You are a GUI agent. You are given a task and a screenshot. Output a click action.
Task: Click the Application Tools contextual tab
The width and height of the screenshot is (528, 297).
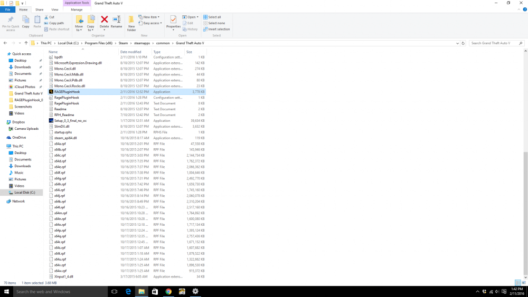[77, 3]
